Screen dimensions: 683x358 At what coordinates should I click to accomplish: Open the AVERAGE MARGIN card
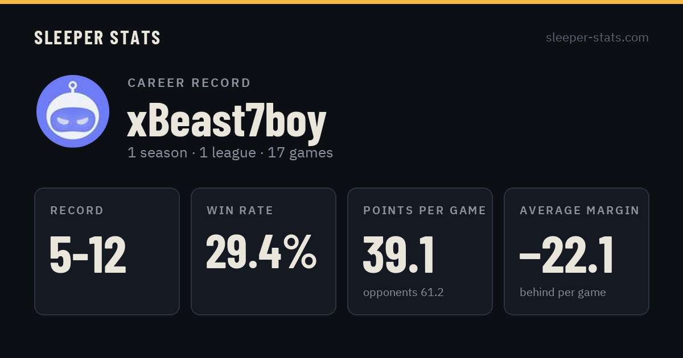[577, 251]
